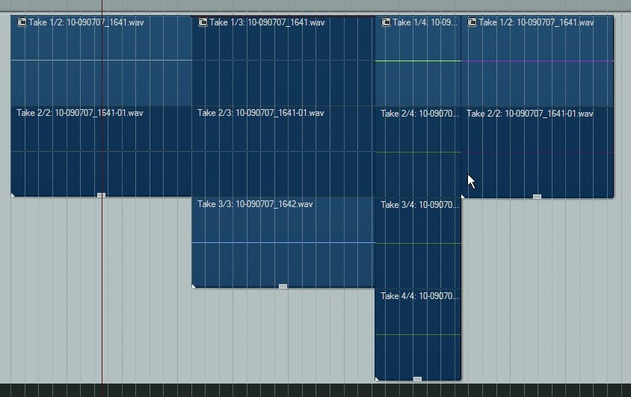Click the unlock padlock icon beside Take 1/4
The image size is (631, 397).
[386, 22]
